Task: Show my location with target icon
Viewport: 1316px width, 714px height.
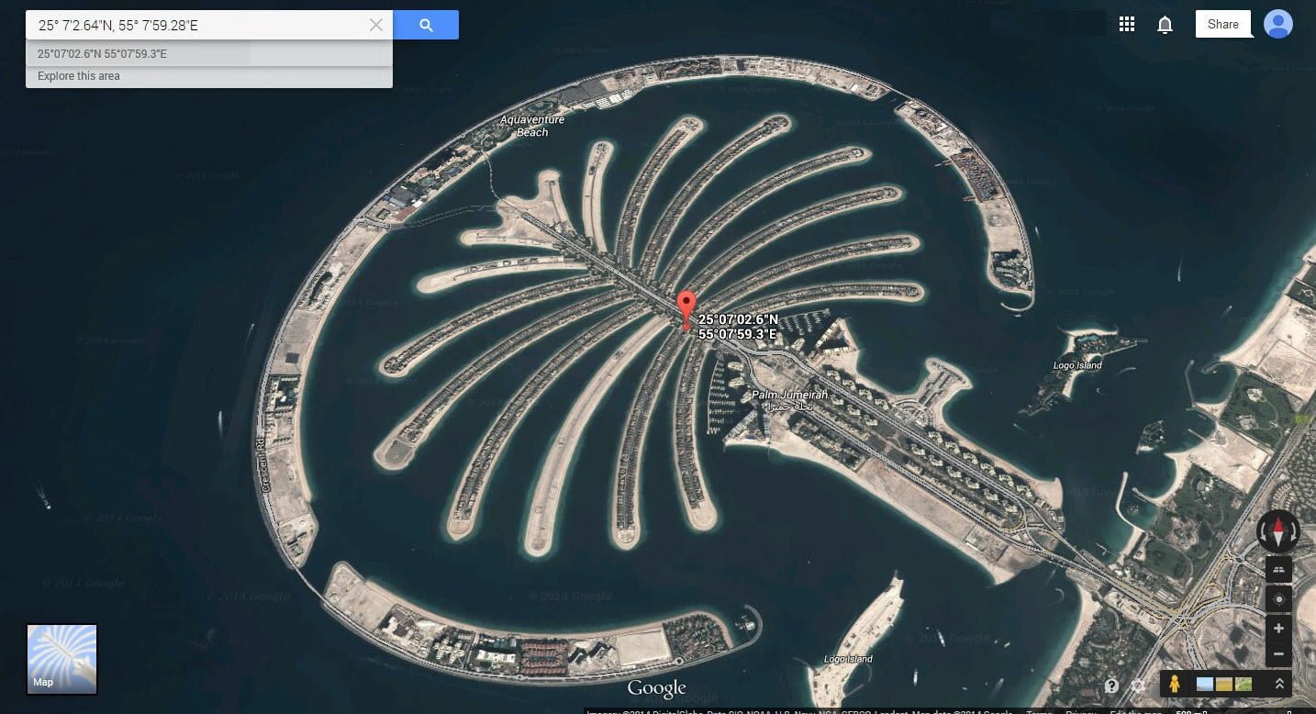Action: (x=1278, y=598)
